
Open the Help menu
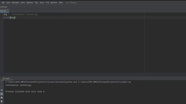tap(61, 3)
